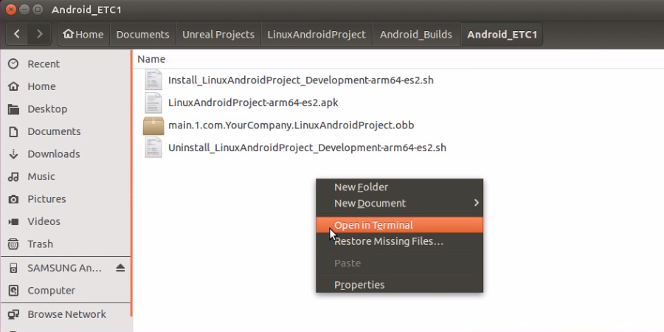Open Browse Network label in sidebar

(x=67, y=314)
